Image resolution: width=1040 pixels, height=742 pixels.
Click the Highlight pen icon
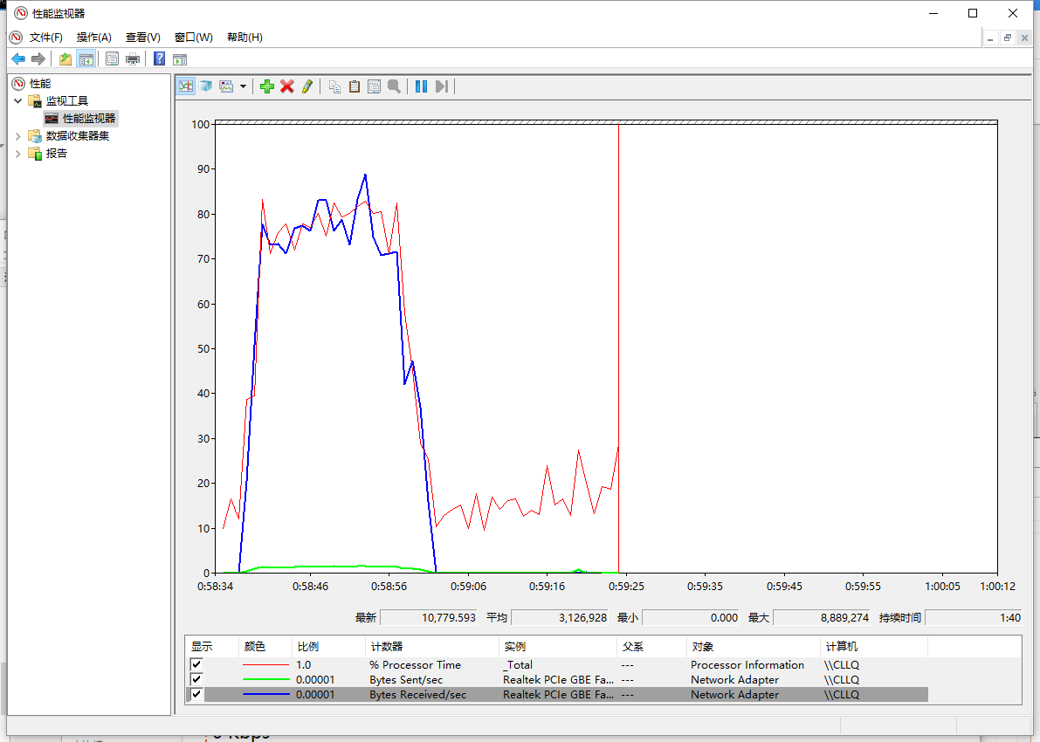point(306,86)
